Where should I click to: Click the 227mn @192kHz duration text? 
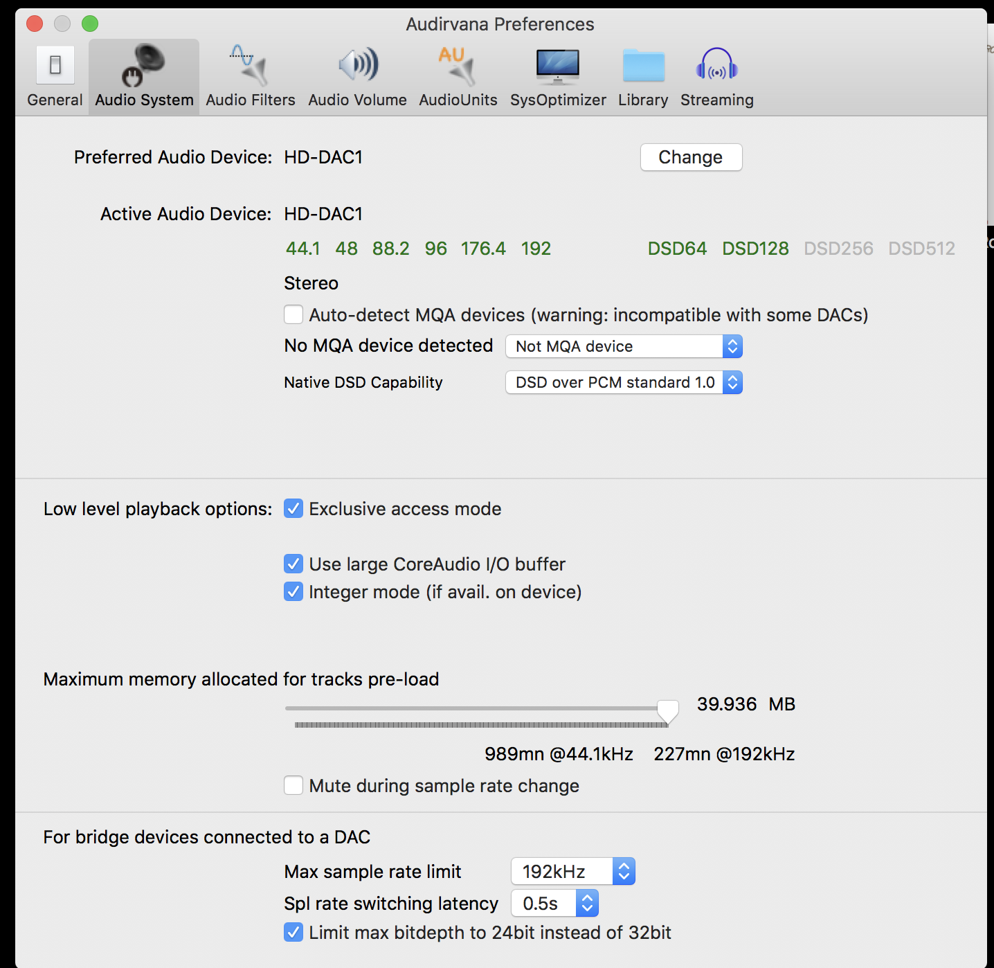pyautogui.click(x=725, y=754)
